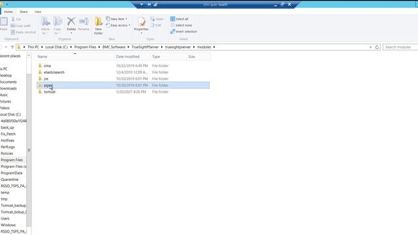Open Quarantine in navigation pane
Screen dimensions: 418x235
pyautogui.click(x=10, y=180)
